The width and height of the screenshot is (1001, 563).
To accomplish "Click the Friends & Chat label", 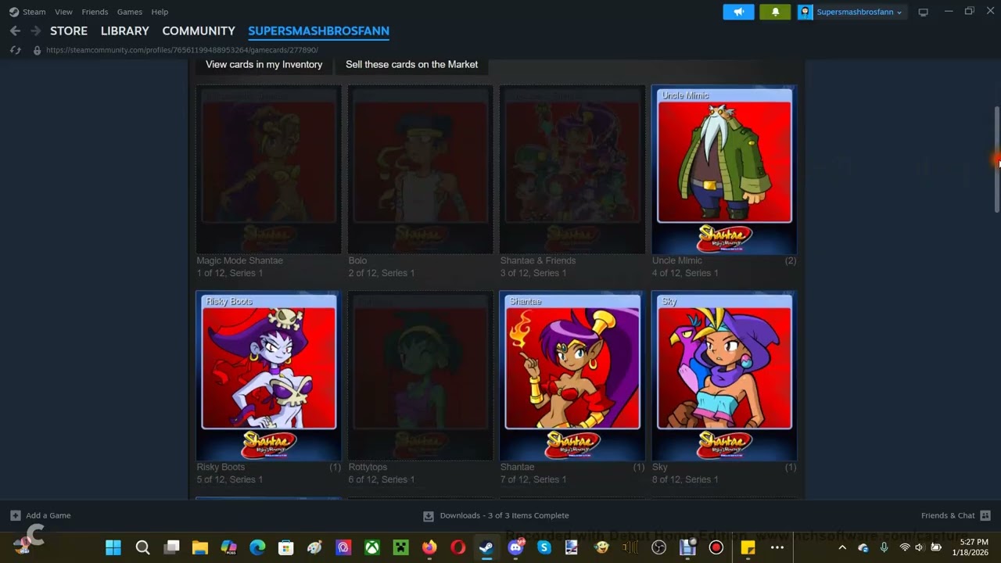I will (948, 515).
